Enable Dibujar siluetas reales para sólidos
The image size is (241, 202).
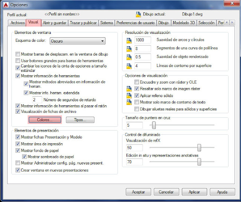[136, 109]
